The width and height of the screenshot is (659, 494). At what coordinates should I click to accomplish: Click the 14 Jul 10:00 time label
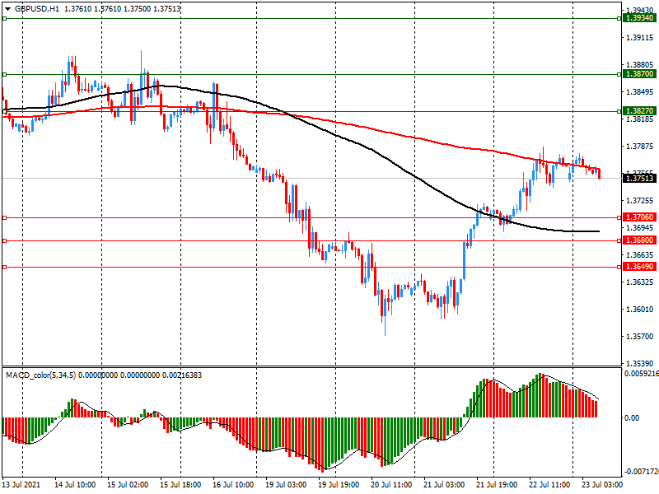(75, 485)
